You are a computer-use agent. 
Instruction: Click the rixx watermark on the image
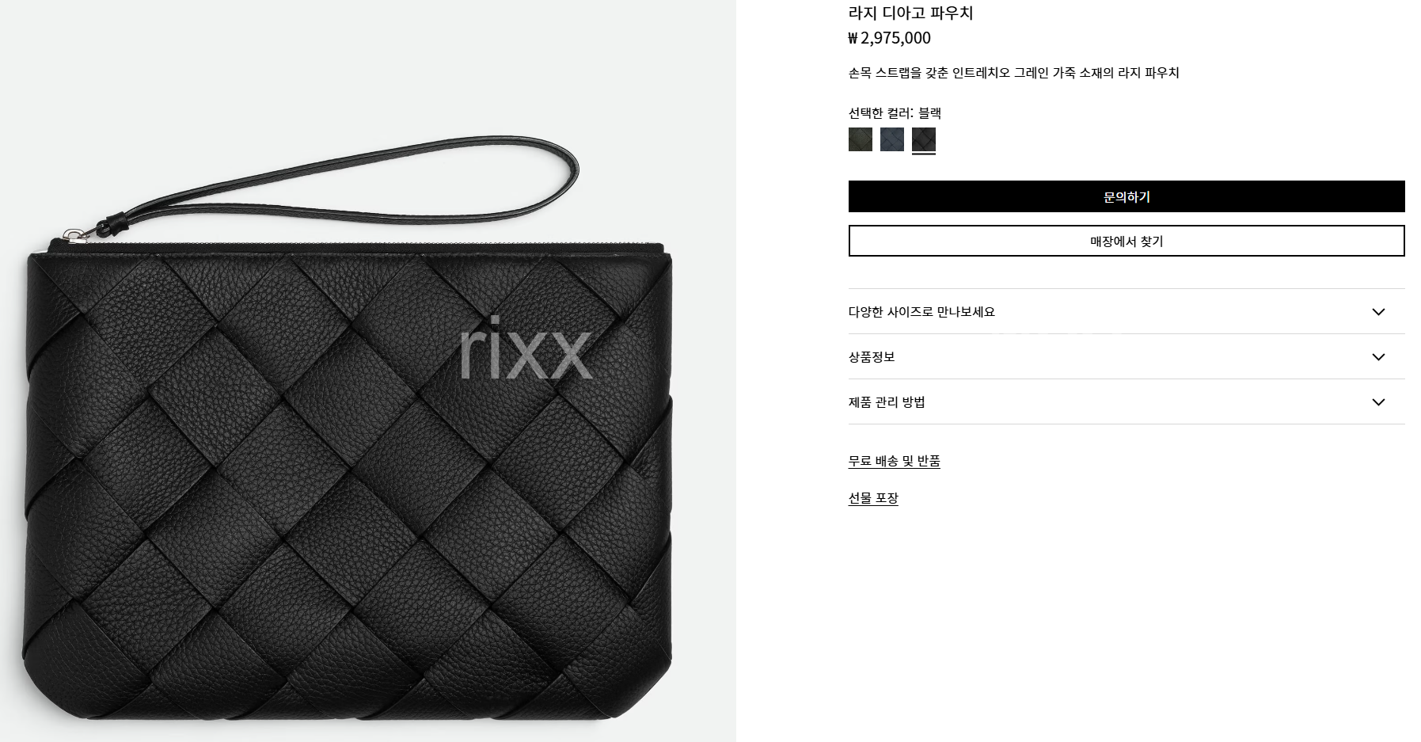point(526,348)
